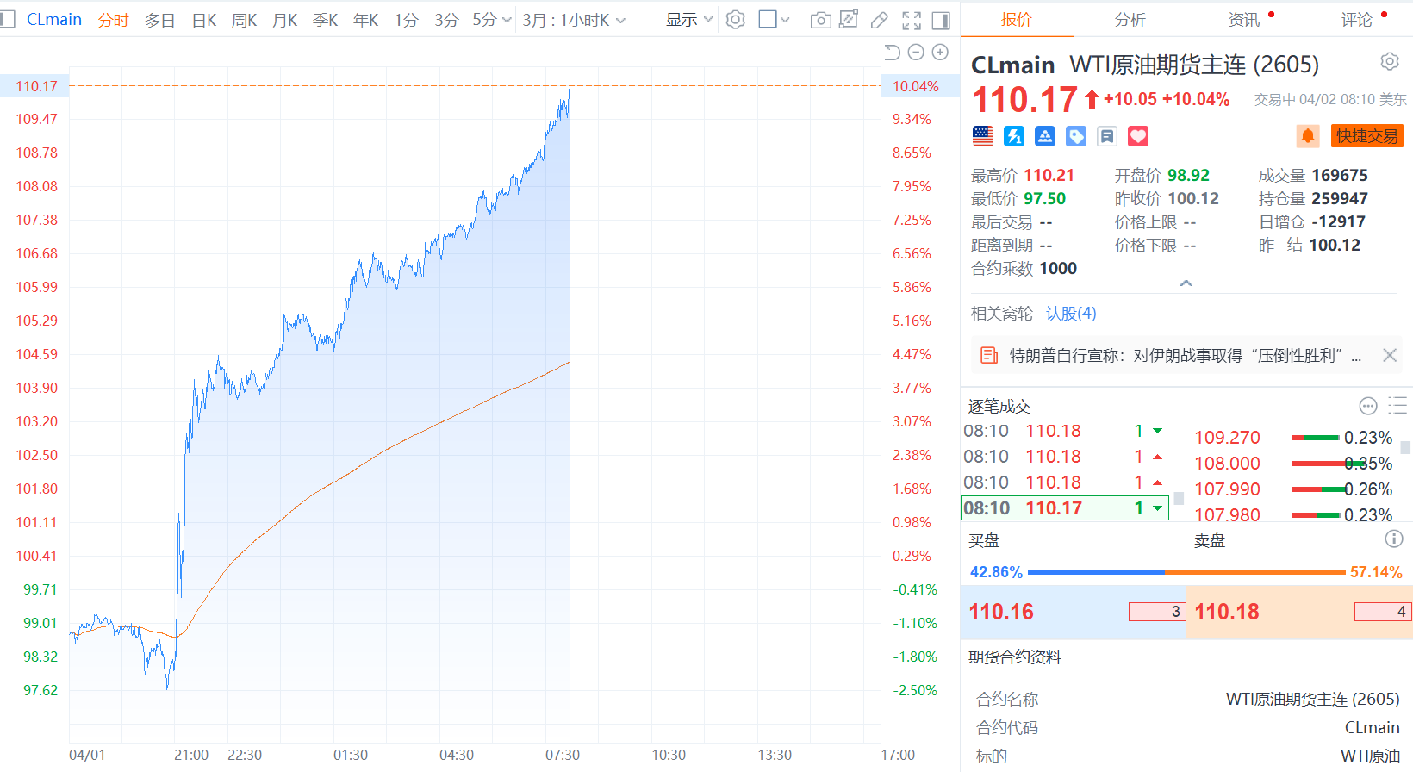Viewport: 1413px width, 772px height.
Task: Dismiss the 特朗普 news banner
Action: pyautogui.click(x=1389, y=355)
